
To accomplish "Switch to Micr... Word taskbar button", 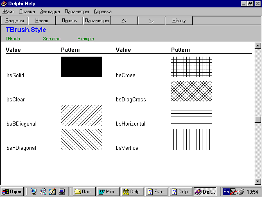I will [x=108, y=192].
